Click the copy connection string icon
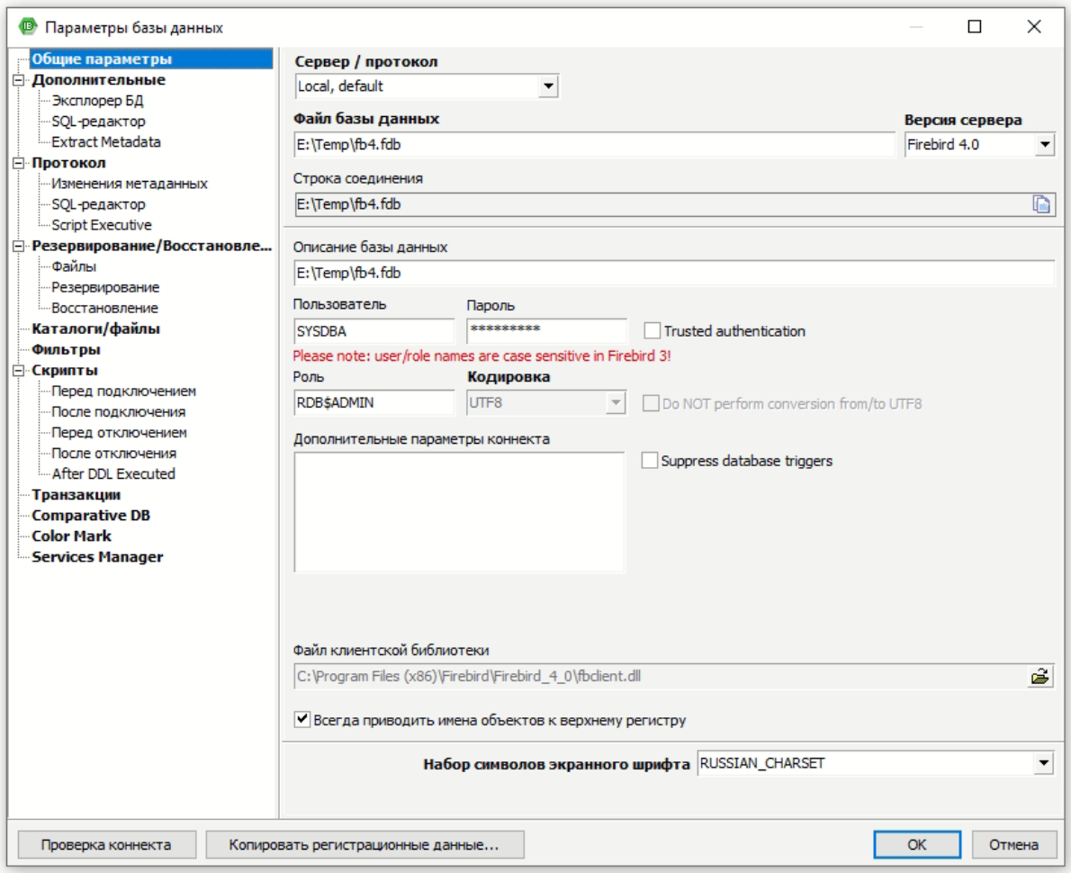The height and width of the screenshot is (873, 1071). click(1041, 204)
